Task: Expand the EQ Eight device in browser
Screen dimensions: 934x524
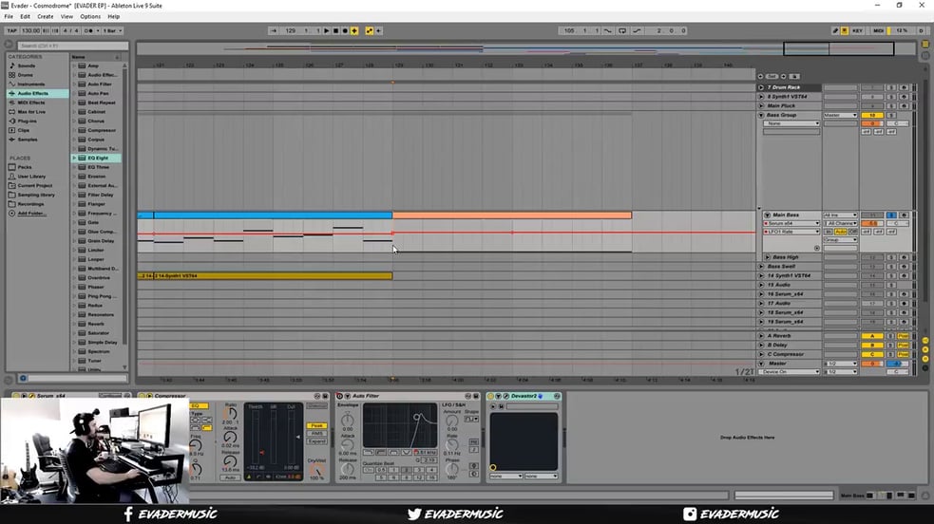Action: click(74, 158)
